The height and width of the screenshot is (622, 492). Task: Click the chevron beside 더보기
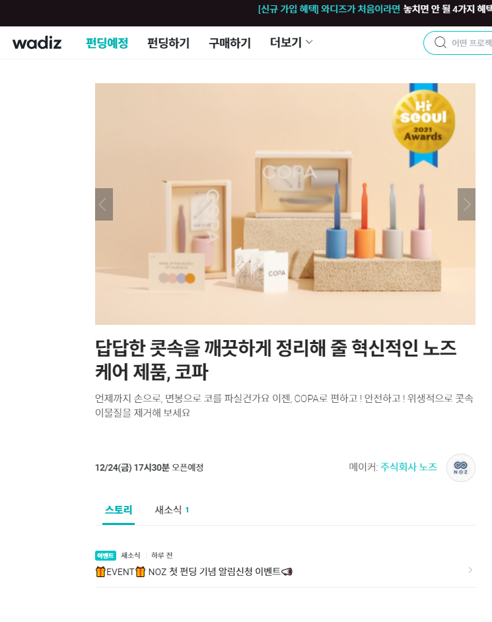click(309, 42)
